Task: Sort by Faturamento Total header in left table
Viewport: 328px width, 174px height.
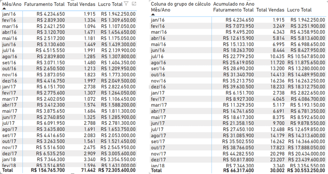Action: click(44, 4)
